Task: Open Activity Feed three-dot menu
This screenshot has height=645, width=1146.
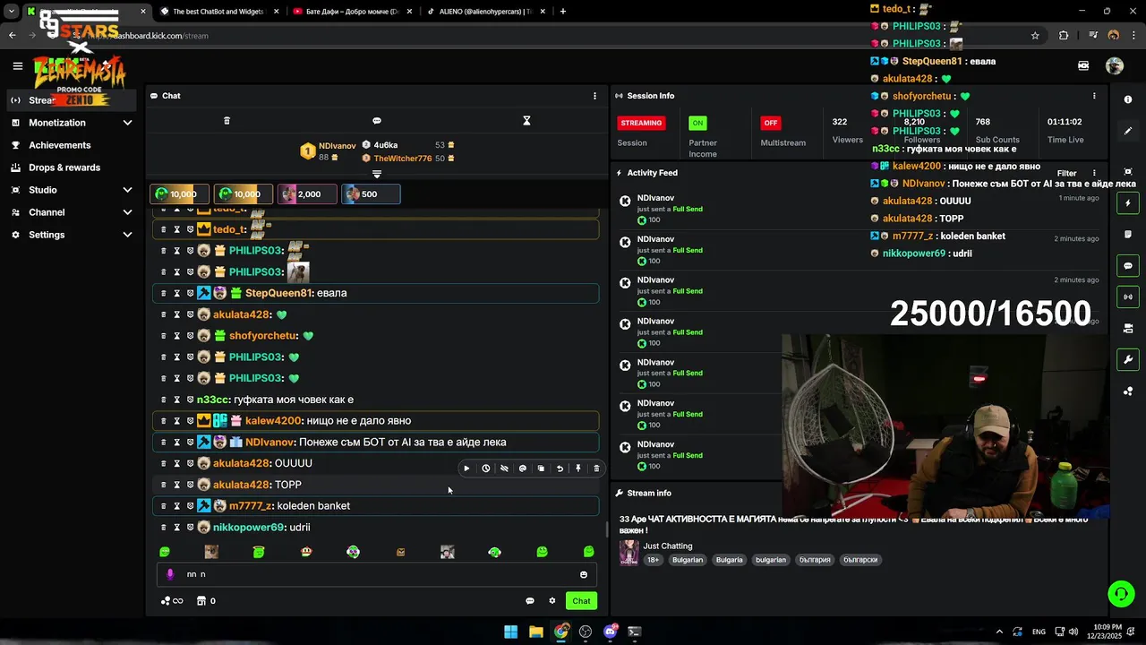Action: click(1094, 173)
